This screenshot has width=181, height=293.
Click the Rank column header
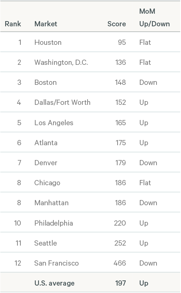pyautogui.click(x=13, y=24)
